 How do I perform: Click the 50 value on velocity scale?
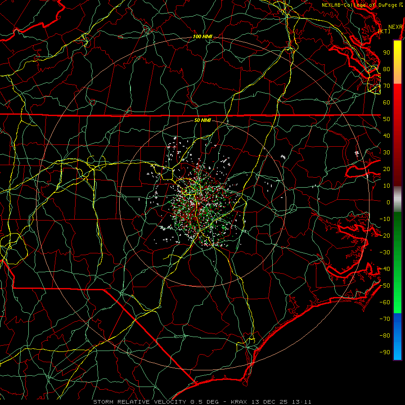click(387, 119)
